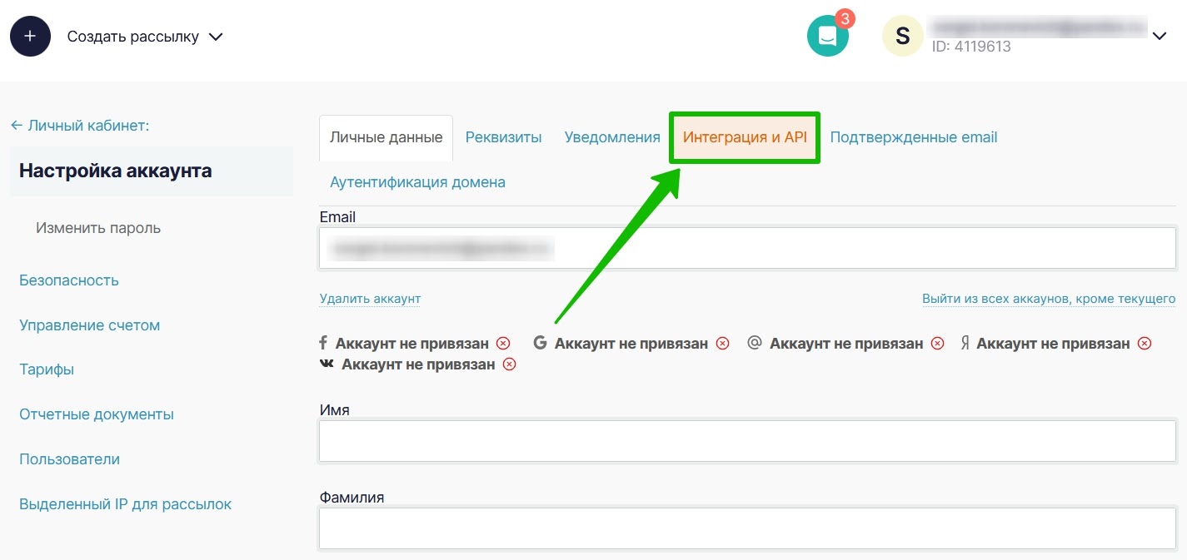Screen dimensions: 1187x560
Task: Open the Подтвержденные email tab
Action: pos(914,137)
